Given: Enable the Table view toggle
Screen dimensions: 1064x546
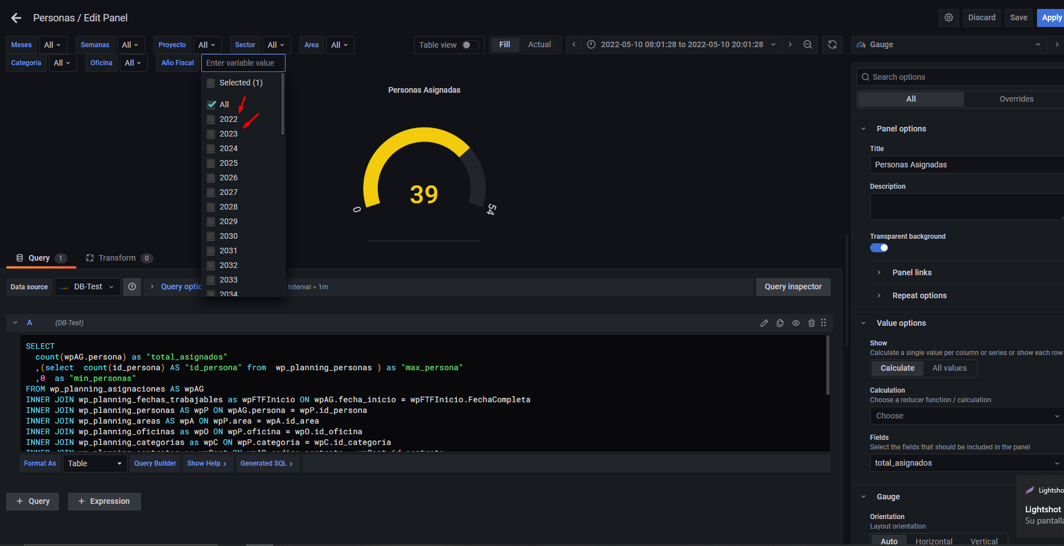Looking at the screenshot, I should coord(470,45).
